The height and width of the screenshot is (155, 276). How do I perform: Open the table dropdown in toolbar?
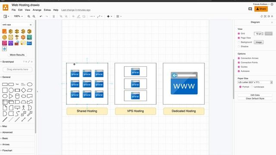[119, 16]
